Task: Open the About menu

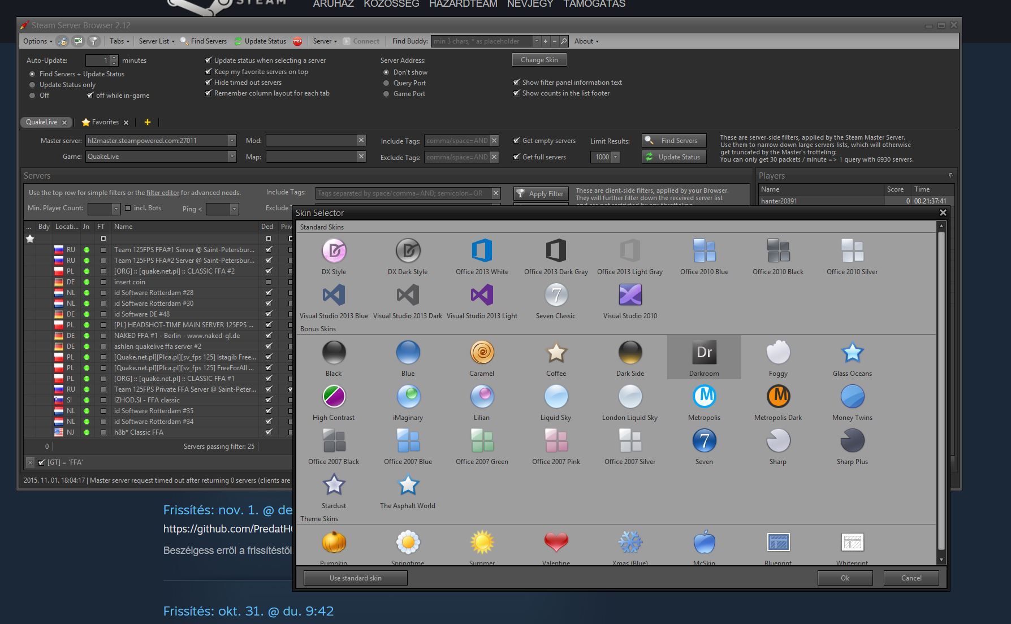Action: 586,41
